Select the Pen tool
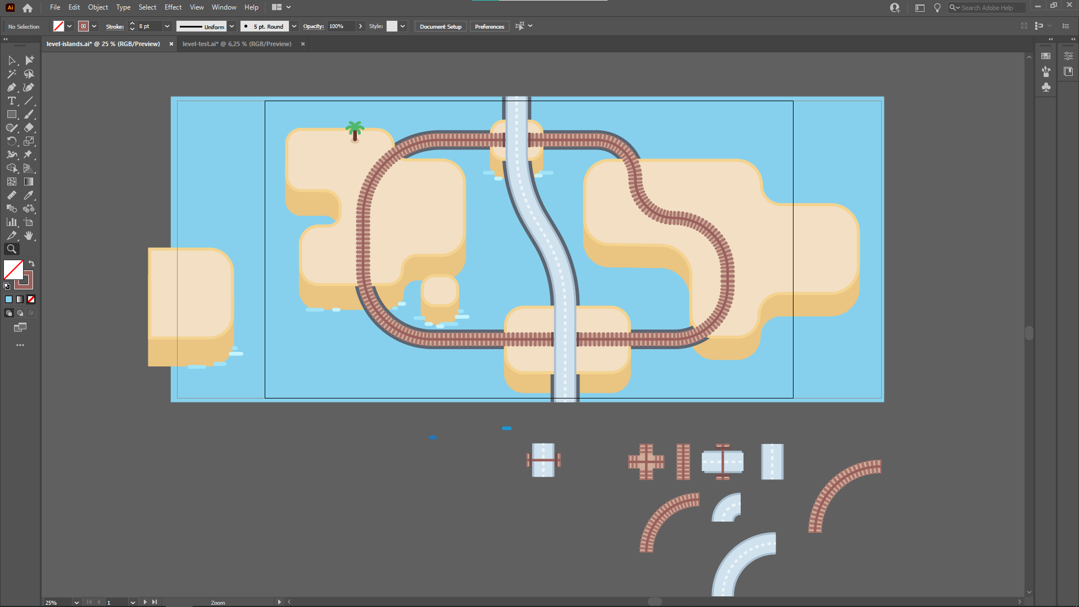The image size is (1079, 607). pyautogui.click(x=12, y=87)
